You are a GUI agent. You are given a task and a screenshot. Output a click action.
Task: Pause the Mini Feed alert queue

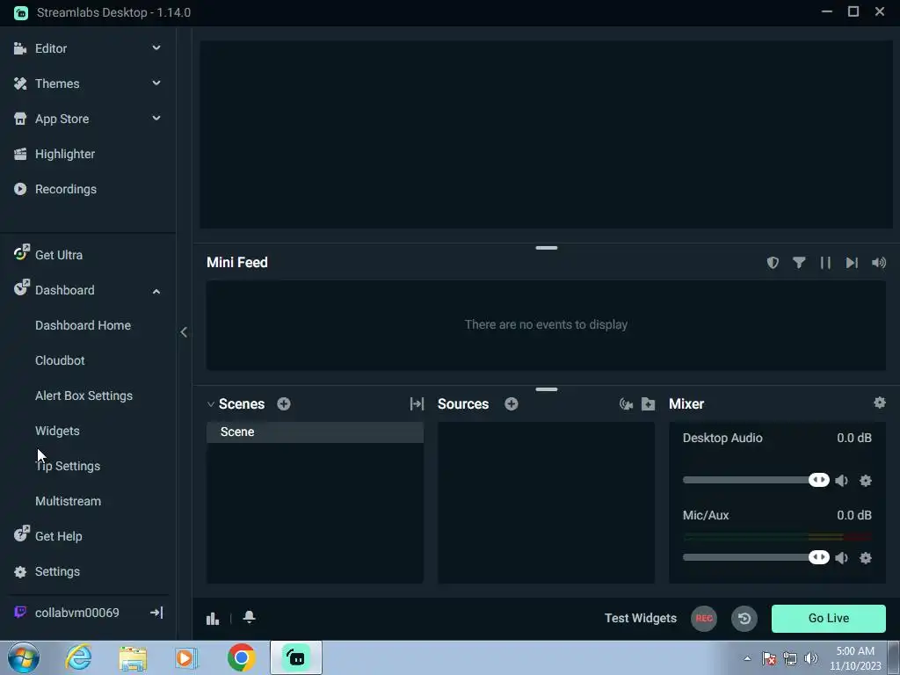[825, 262]
